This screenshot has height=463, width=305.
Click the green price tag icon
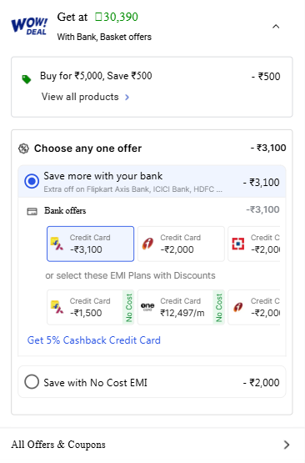(27, 79)
